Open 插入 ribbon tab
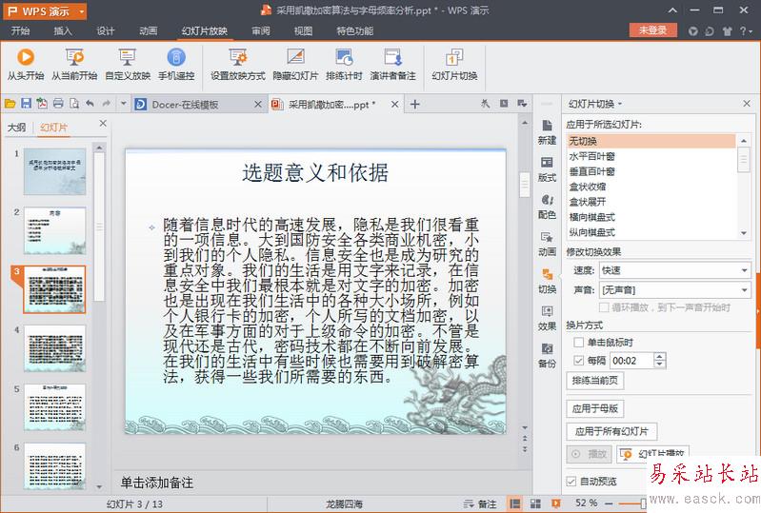The image size is (761, 513). click(63, 31)
